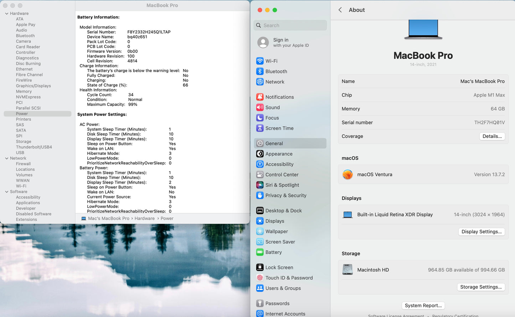Select Wi-Fi under Network in System Information
Screen dimensions: 515x317
(21, 186)
